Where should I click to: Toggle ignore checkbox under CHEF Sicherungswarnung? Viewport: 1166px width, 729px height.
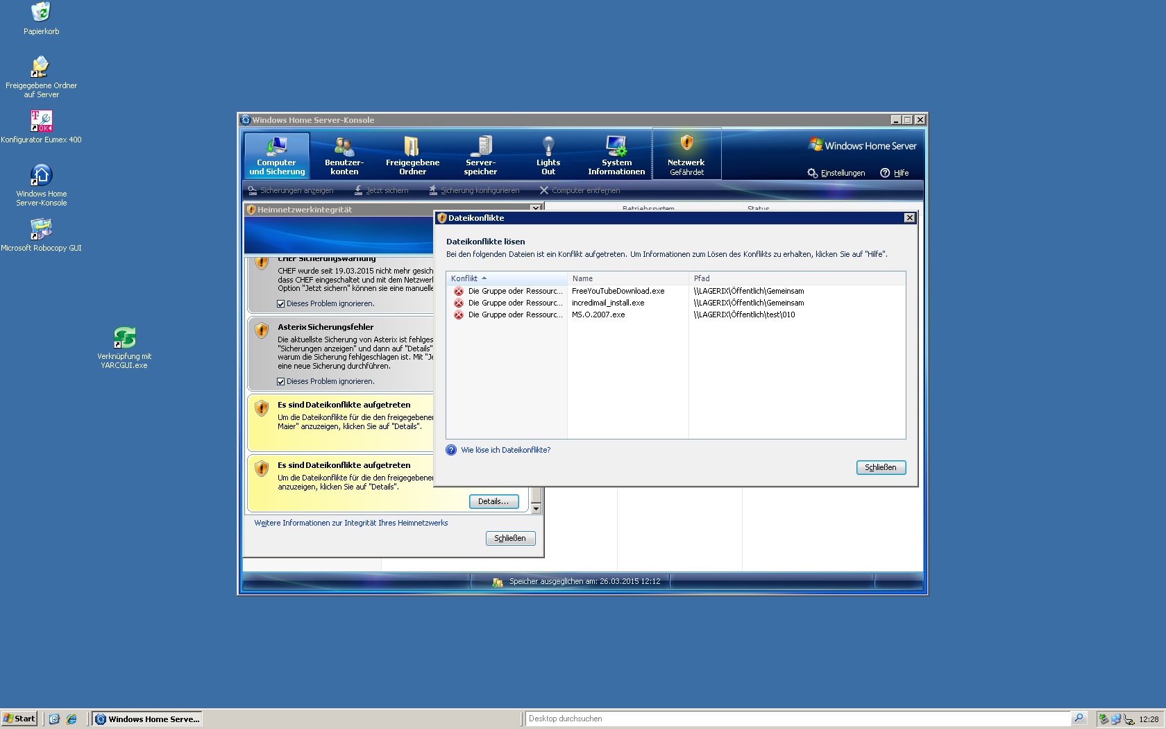(x=280, y=303)
